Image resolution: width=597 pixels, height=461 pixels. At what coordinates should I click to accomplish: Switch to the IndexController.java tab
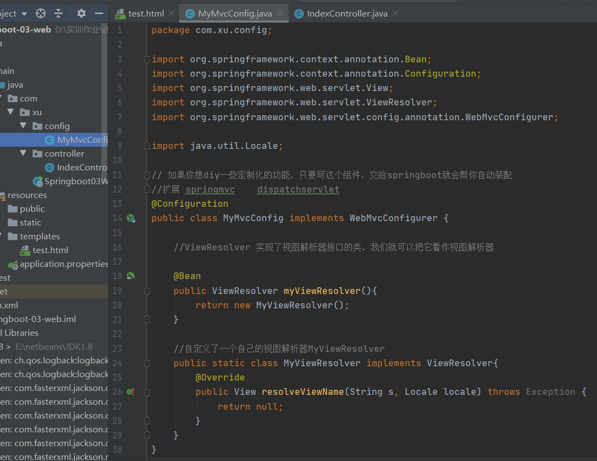pos(346,13)
